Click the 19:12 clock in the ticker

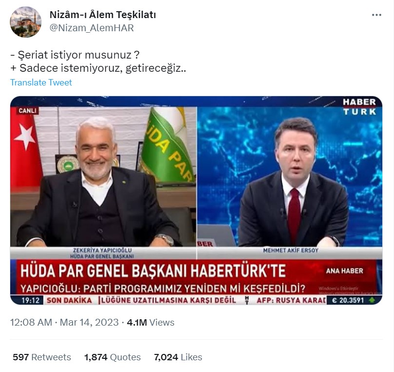click(x=30, y=300)
